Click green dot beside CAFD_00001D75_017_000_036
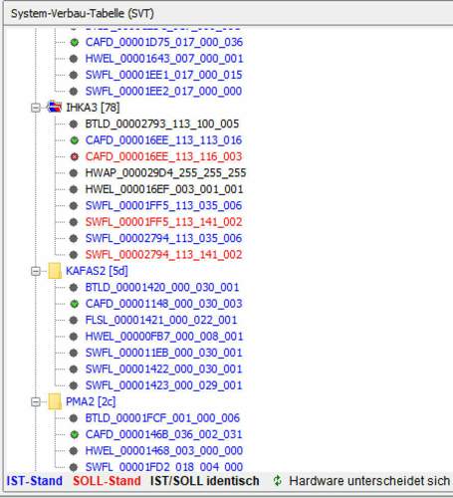Image resolution: width=453 pixels, height=498 pixels. tap(75, 42)
